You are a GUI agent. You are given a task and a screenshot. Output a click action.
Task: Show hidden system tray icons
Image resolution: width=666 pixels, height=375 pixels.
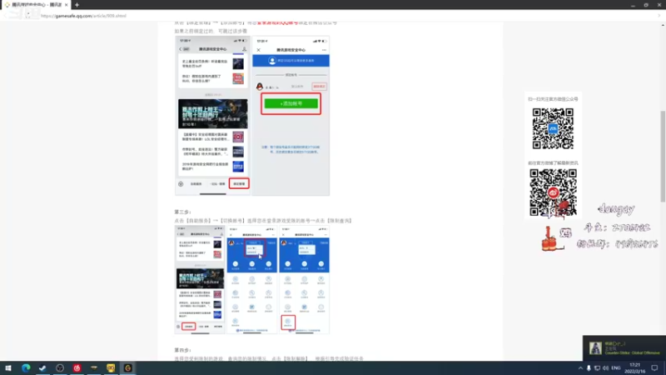pyautogui.click(x=580, y=368)
